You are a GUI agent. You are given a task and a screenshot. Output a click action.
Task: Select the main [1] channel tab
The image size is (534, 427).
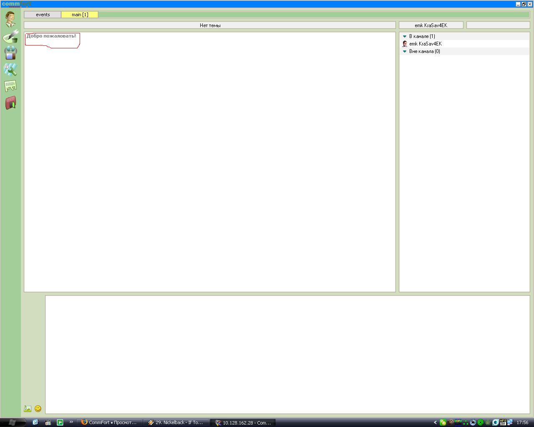tap(80, 15)
